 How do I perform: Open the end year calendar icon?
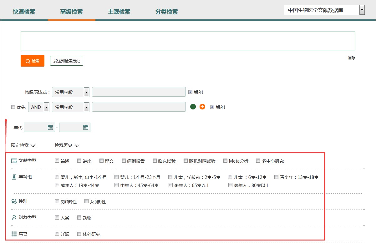point(86,127)
